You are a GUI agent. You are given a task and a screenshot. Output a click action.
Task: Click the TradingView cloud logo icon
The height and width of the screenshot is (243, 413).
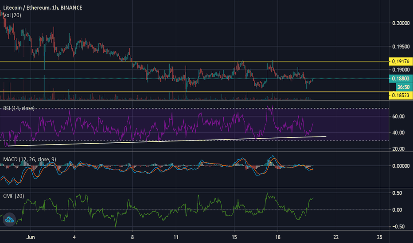coord(9,219)
